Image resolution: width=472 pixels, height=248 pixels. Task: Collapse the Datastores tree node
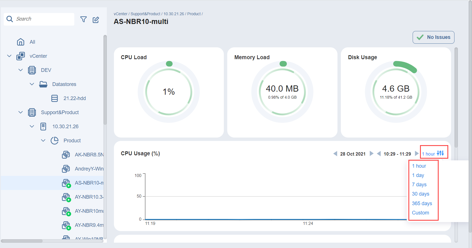[x=32, y=84]
